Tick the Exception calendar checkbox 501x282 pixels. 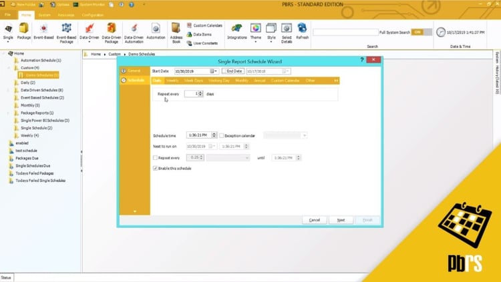[221, 135]
